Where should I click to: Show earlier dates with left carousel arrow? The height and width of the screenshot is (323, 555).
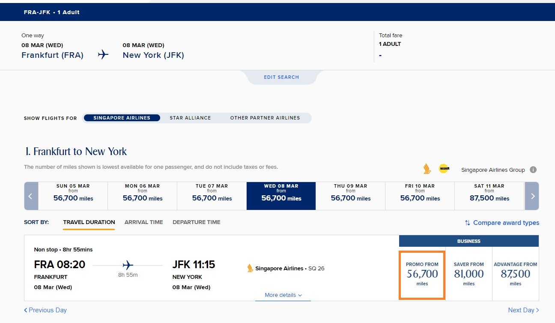[31, 196]
